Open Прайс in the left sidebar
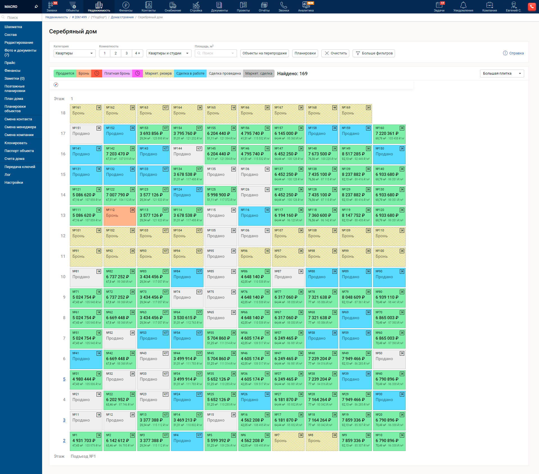This screenshot has height=474, width=539. 9,63
